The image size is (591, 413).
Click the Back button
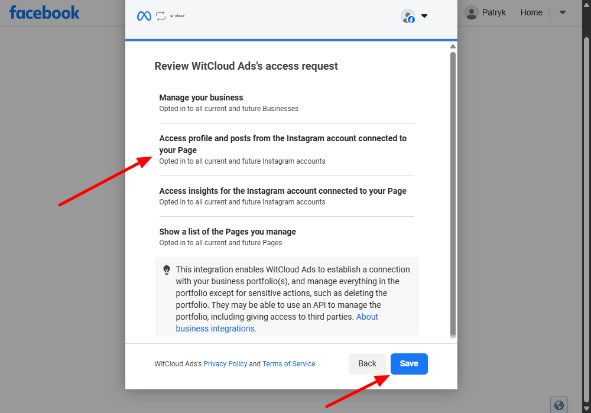coord(367,363)
